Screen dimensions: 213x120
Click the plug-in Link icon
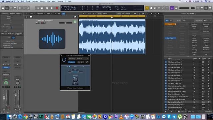[x=87, y=62]
